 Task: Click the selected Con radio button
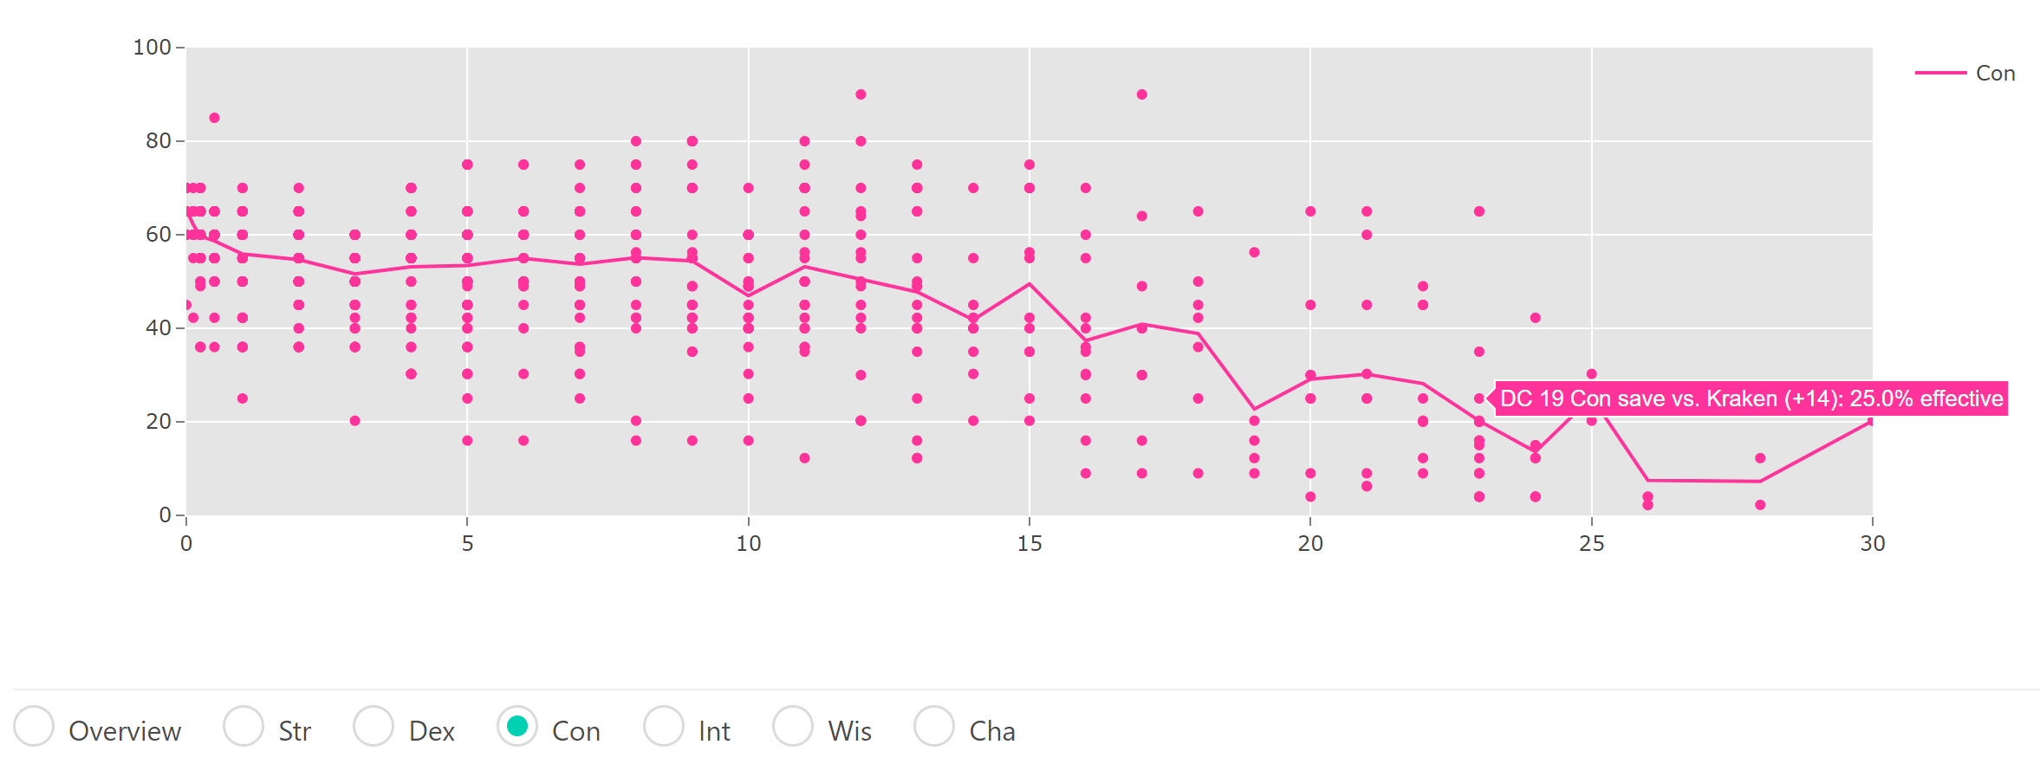tap(517, 726)
